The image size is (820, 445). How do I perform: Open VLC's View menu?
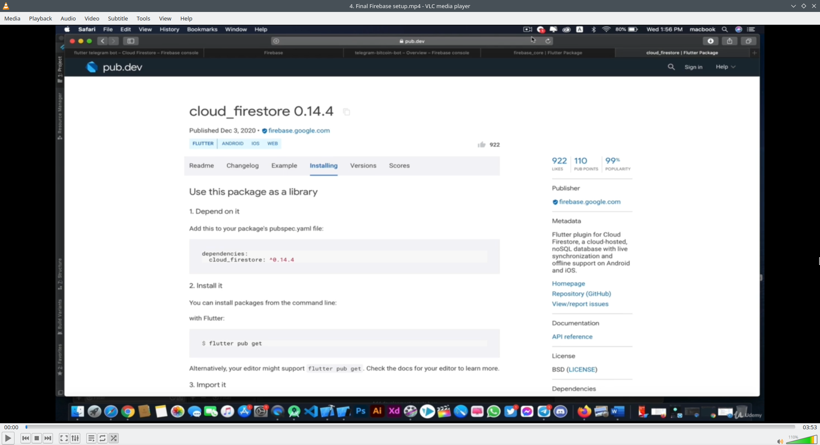click(x=165, y=18)
